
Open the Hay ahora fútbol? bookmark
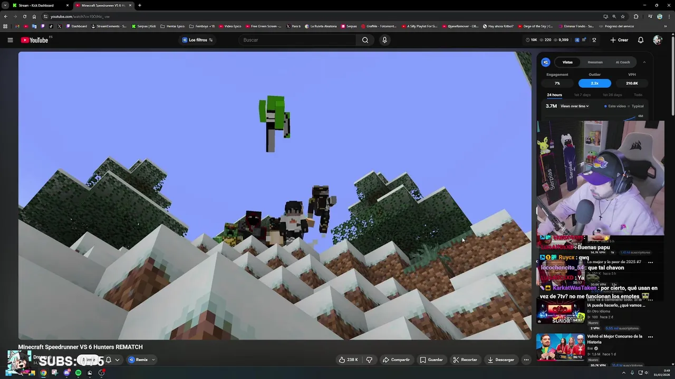pos(498,26)
